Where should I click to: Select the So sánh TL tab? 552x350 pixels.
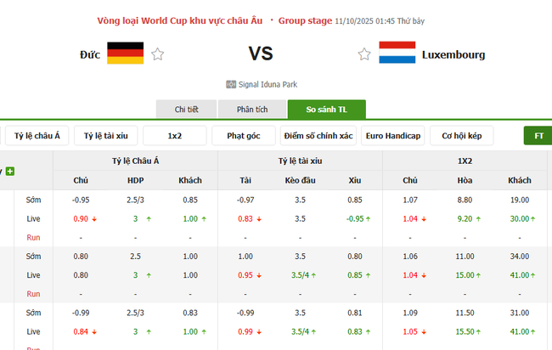tap(326, 110)
